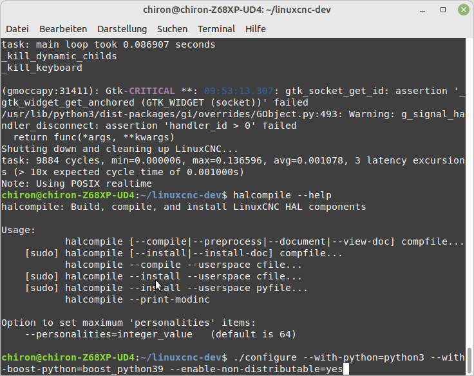Maximize the terminal window

pos(443,10)
